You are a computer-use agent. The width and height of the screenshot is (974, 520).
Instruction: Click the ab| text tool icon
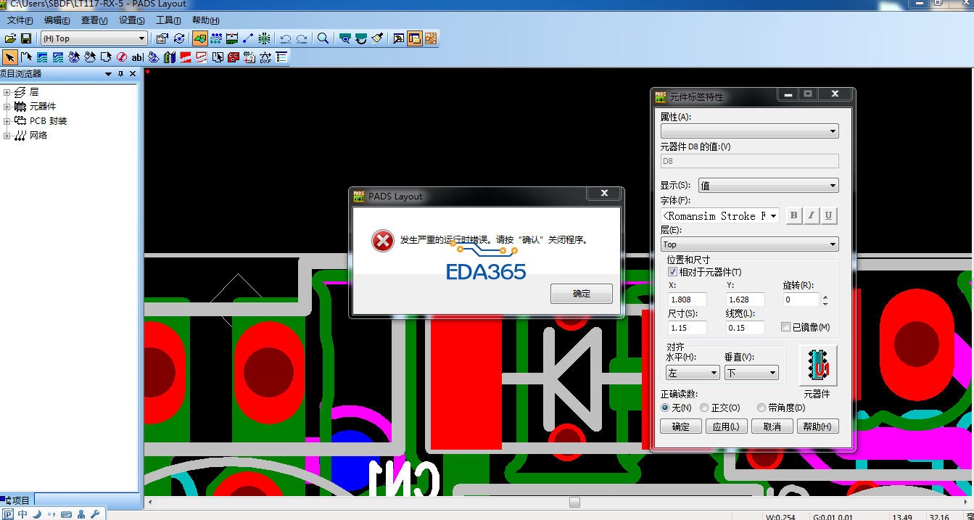click(137, 57)
